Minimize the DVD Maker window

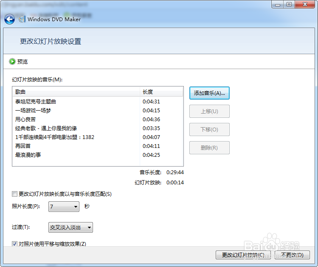coord(278,4)
